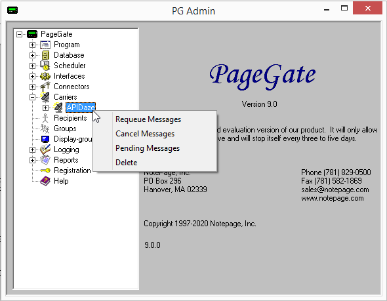Click the Reports papers icon
This screenshot has width=387, height=301.
click(45, 160)
